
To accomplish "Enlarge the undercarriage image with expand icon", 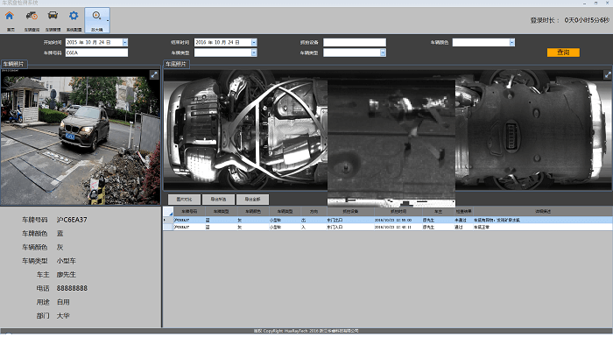I will tap(608, 75).
